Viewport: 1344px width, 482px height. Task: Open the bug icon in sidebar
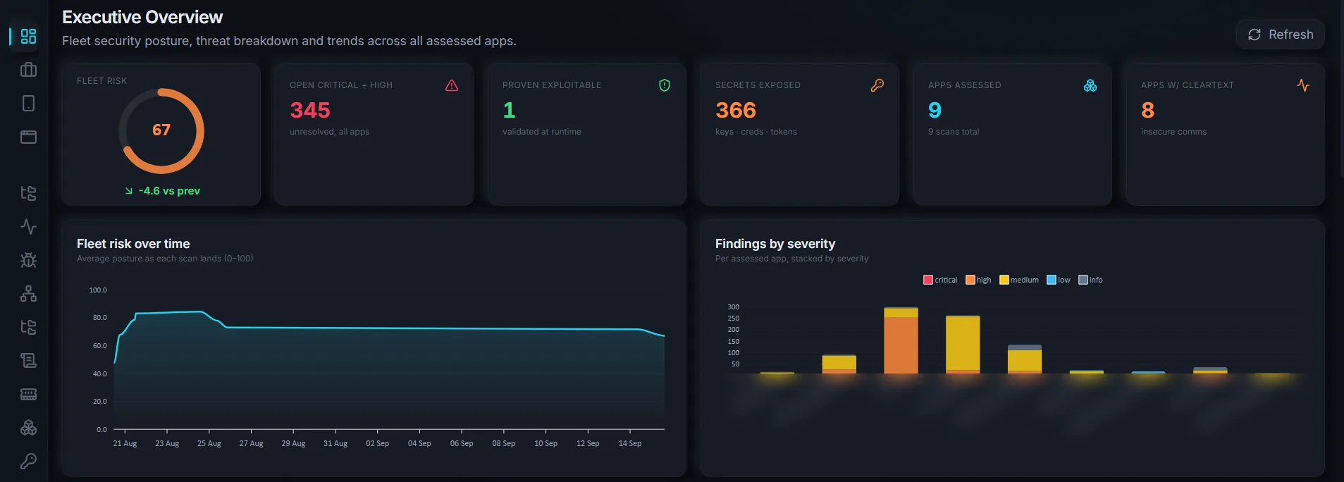pos(28,260)
